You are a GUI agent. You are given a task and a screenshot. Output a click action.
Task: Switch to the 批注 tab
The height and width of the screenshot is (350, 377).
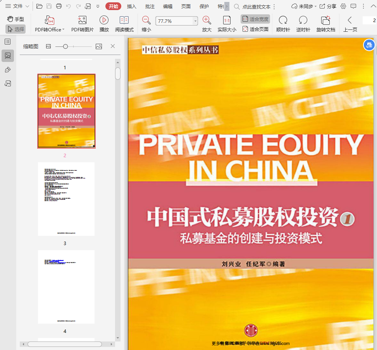[150, 7]
